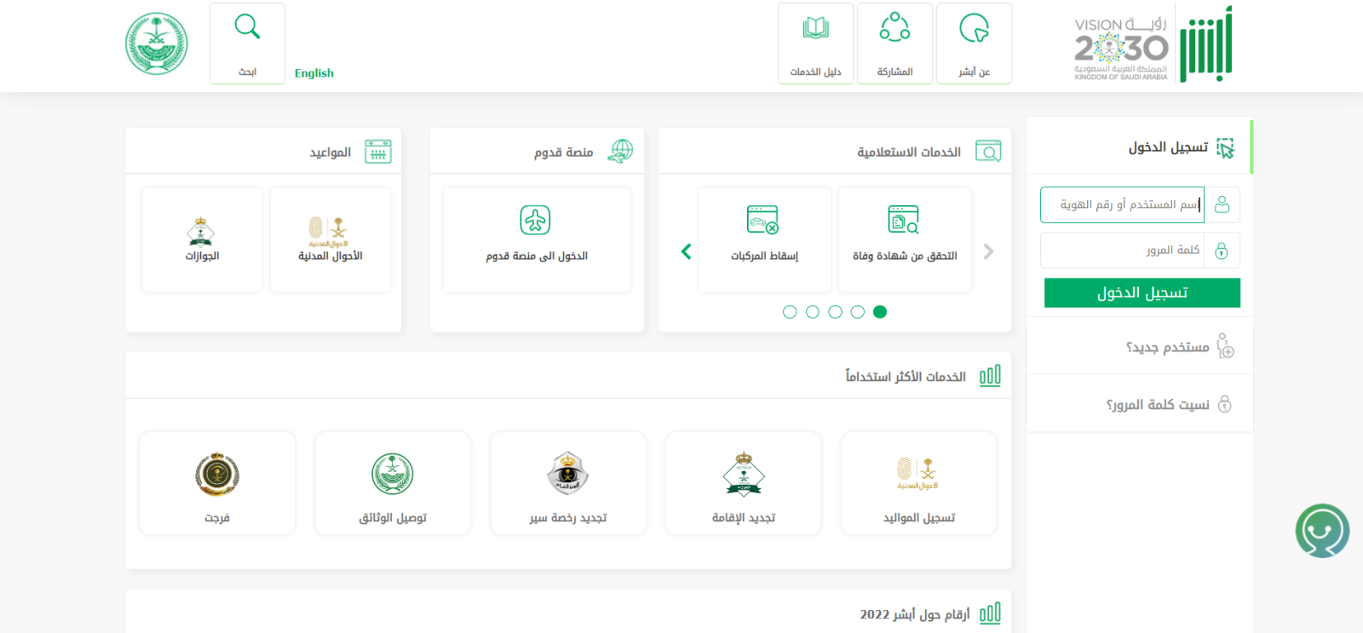Go to previous inquiry services slide (grey chevron)

pyautogui.click(x=988, y=251)
